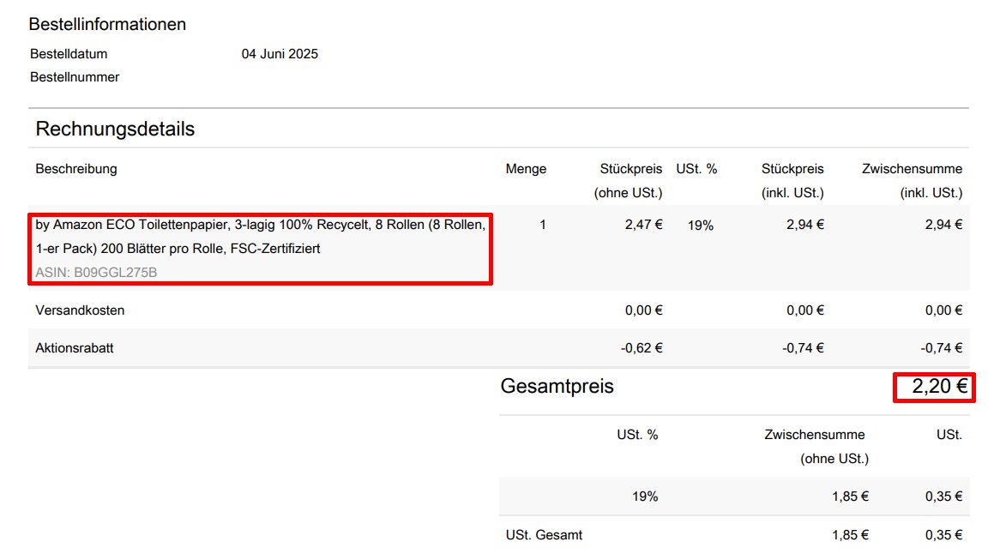Click the "Versandkosten" row label
1000x560 pixels.
80,310
